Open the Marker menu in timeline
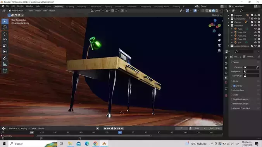 pos(41,128)
